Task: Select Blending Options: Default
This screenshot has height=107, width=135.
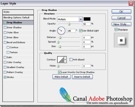Action: pyautogui.click(x=18, y=18)
